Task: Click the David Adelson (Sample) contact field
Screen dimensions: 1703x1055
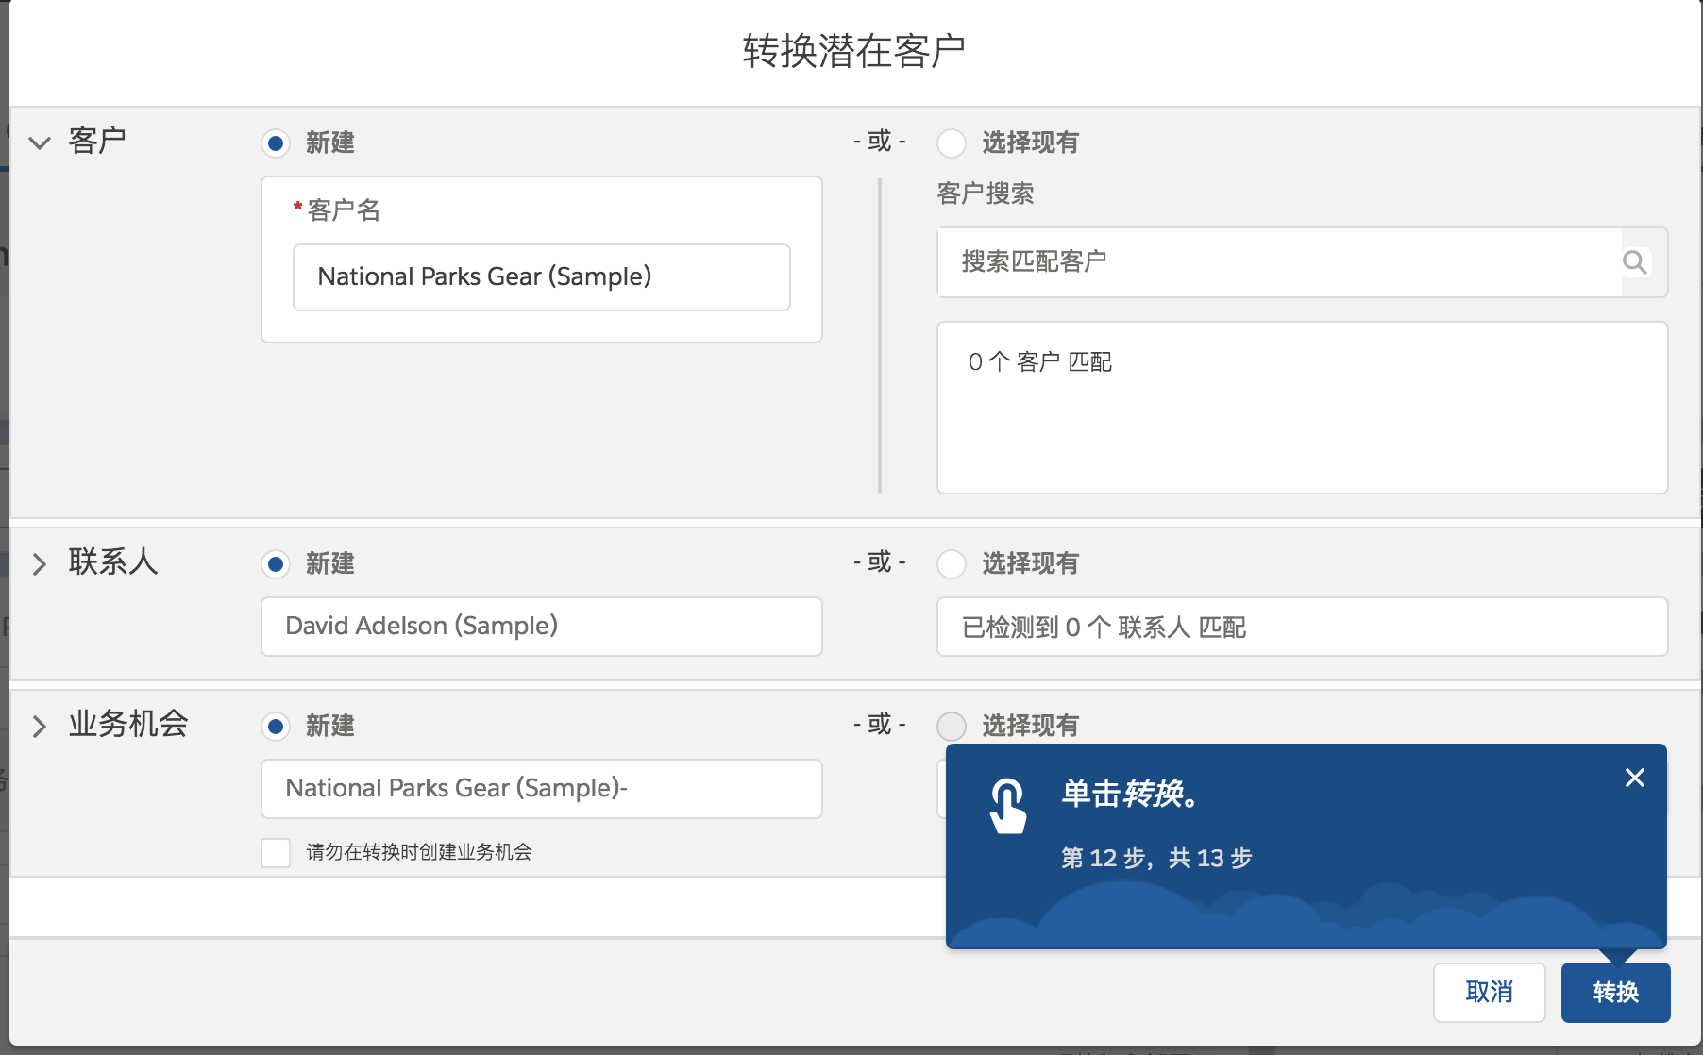Action: point(542,627)
